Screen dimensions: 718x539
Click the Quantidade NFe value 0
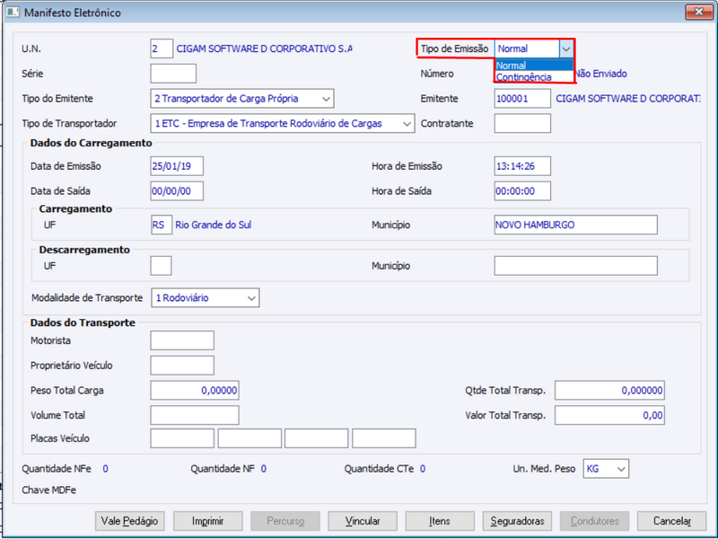[105, 469]
